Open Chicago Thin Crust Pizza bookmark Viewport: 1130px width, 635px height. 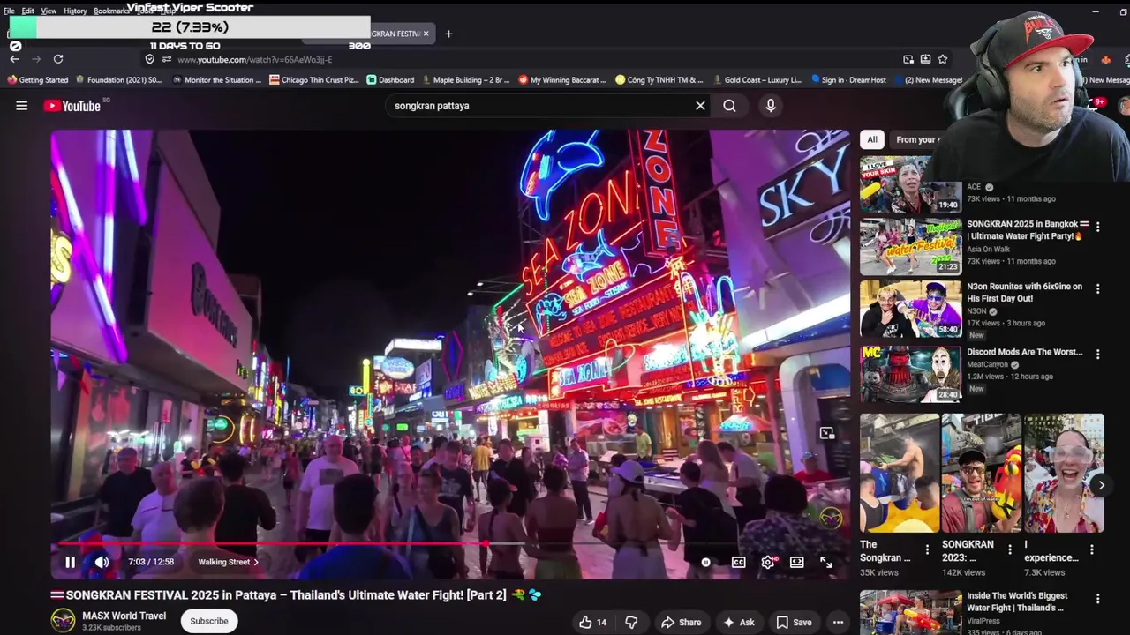point(313,79)
